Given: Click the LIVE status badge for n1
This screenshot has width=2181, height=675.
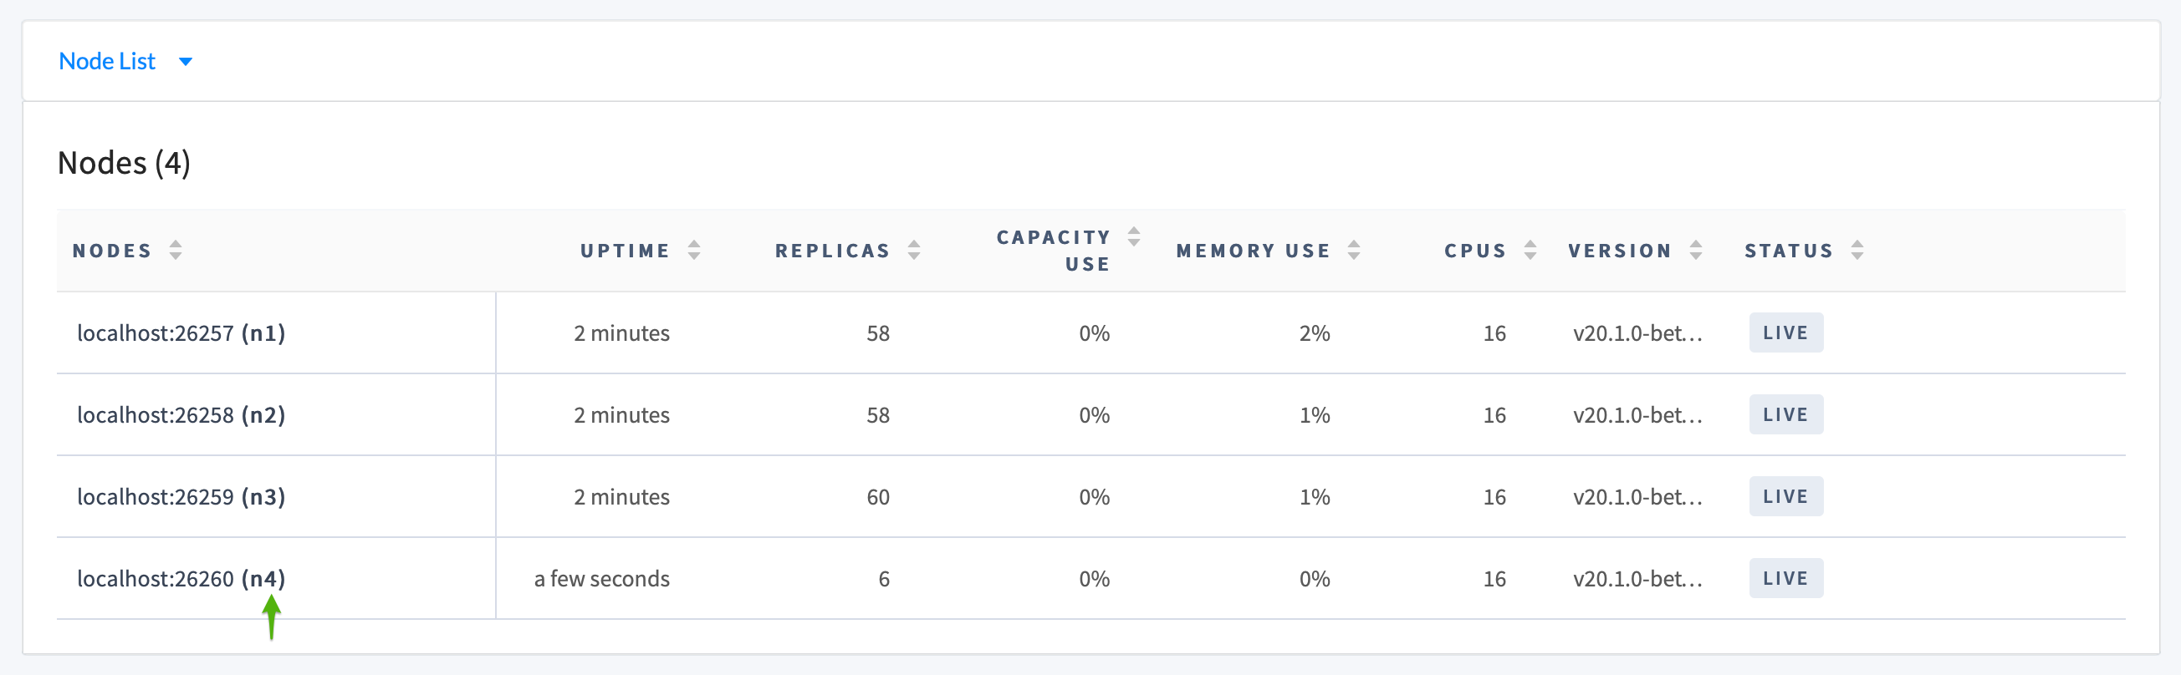Looking at the screenshot, I should (x=1785, y=333).
